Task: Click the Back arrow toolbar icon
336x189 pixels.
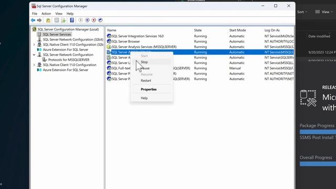Action: pos(33,20)
